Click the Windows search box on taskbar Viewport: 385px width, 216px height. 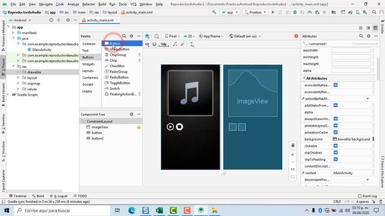coord(63,211)
